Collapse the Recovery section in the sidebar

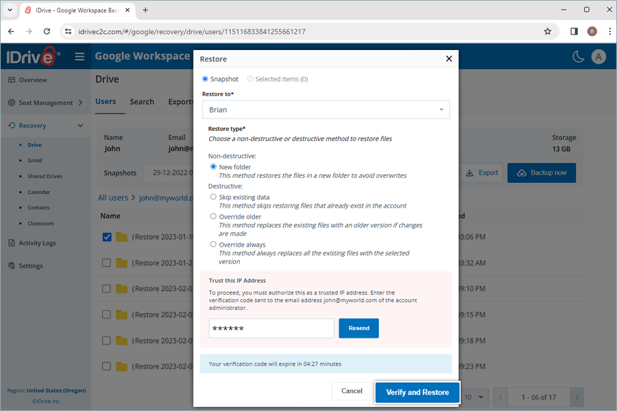tap(80, 125)
